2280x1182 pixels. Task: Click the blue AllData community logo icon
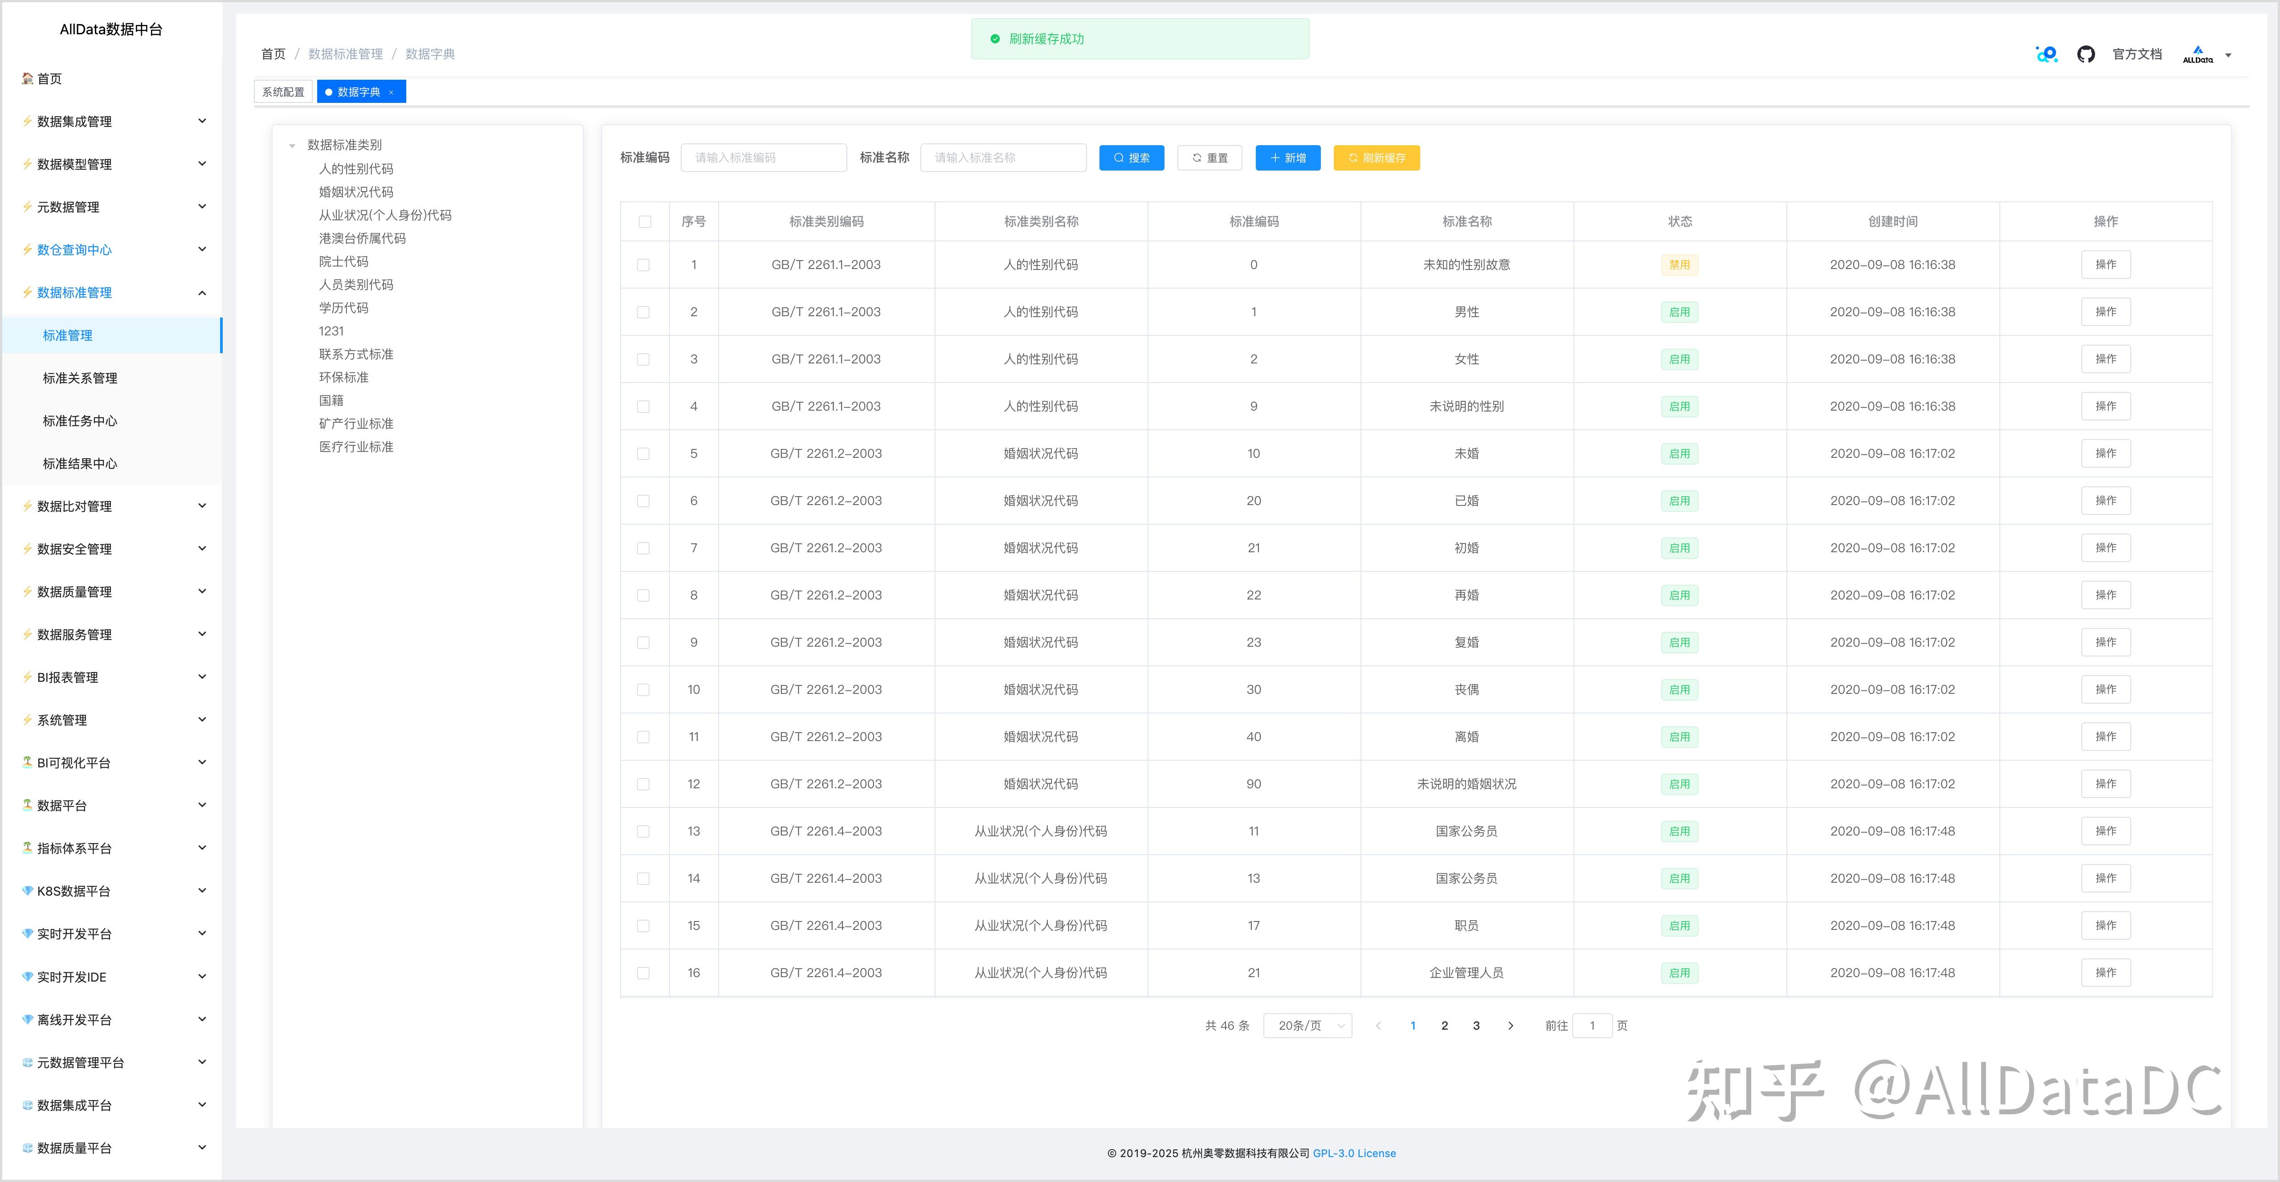(x=2046, y=55)
